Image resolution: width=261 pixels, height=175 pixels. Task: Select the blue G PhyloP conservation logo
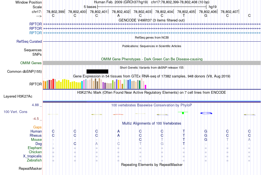[206, 113]
